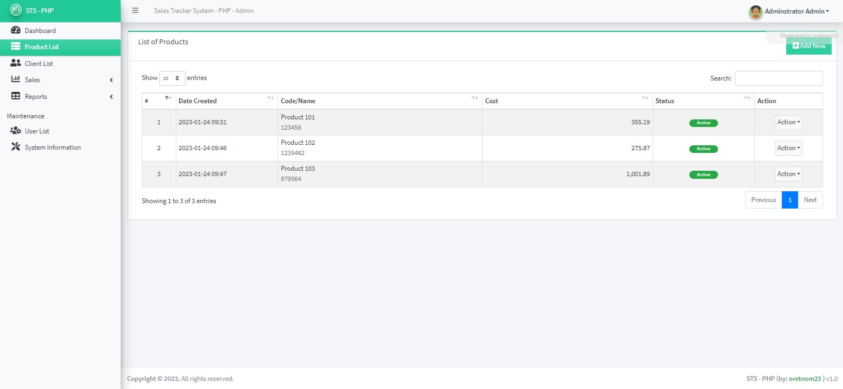Image resolution: width=843 pixels, height=389 pixels.
Task: Click the administrator avatar picture
Action: click(x=755, y=11)
